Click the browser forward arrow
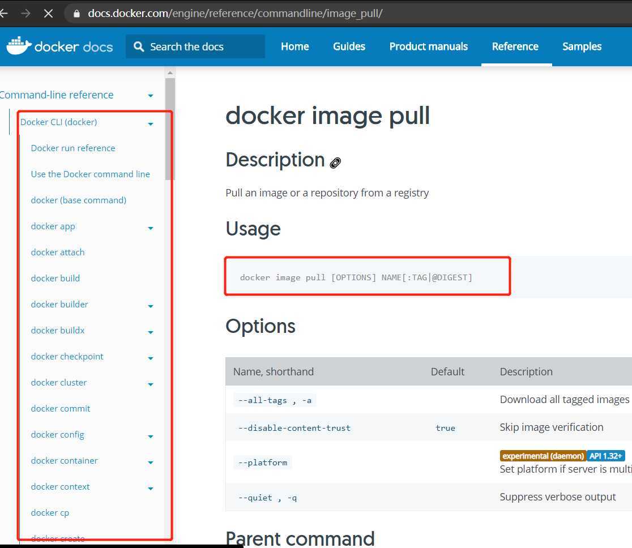 point(25,13)
